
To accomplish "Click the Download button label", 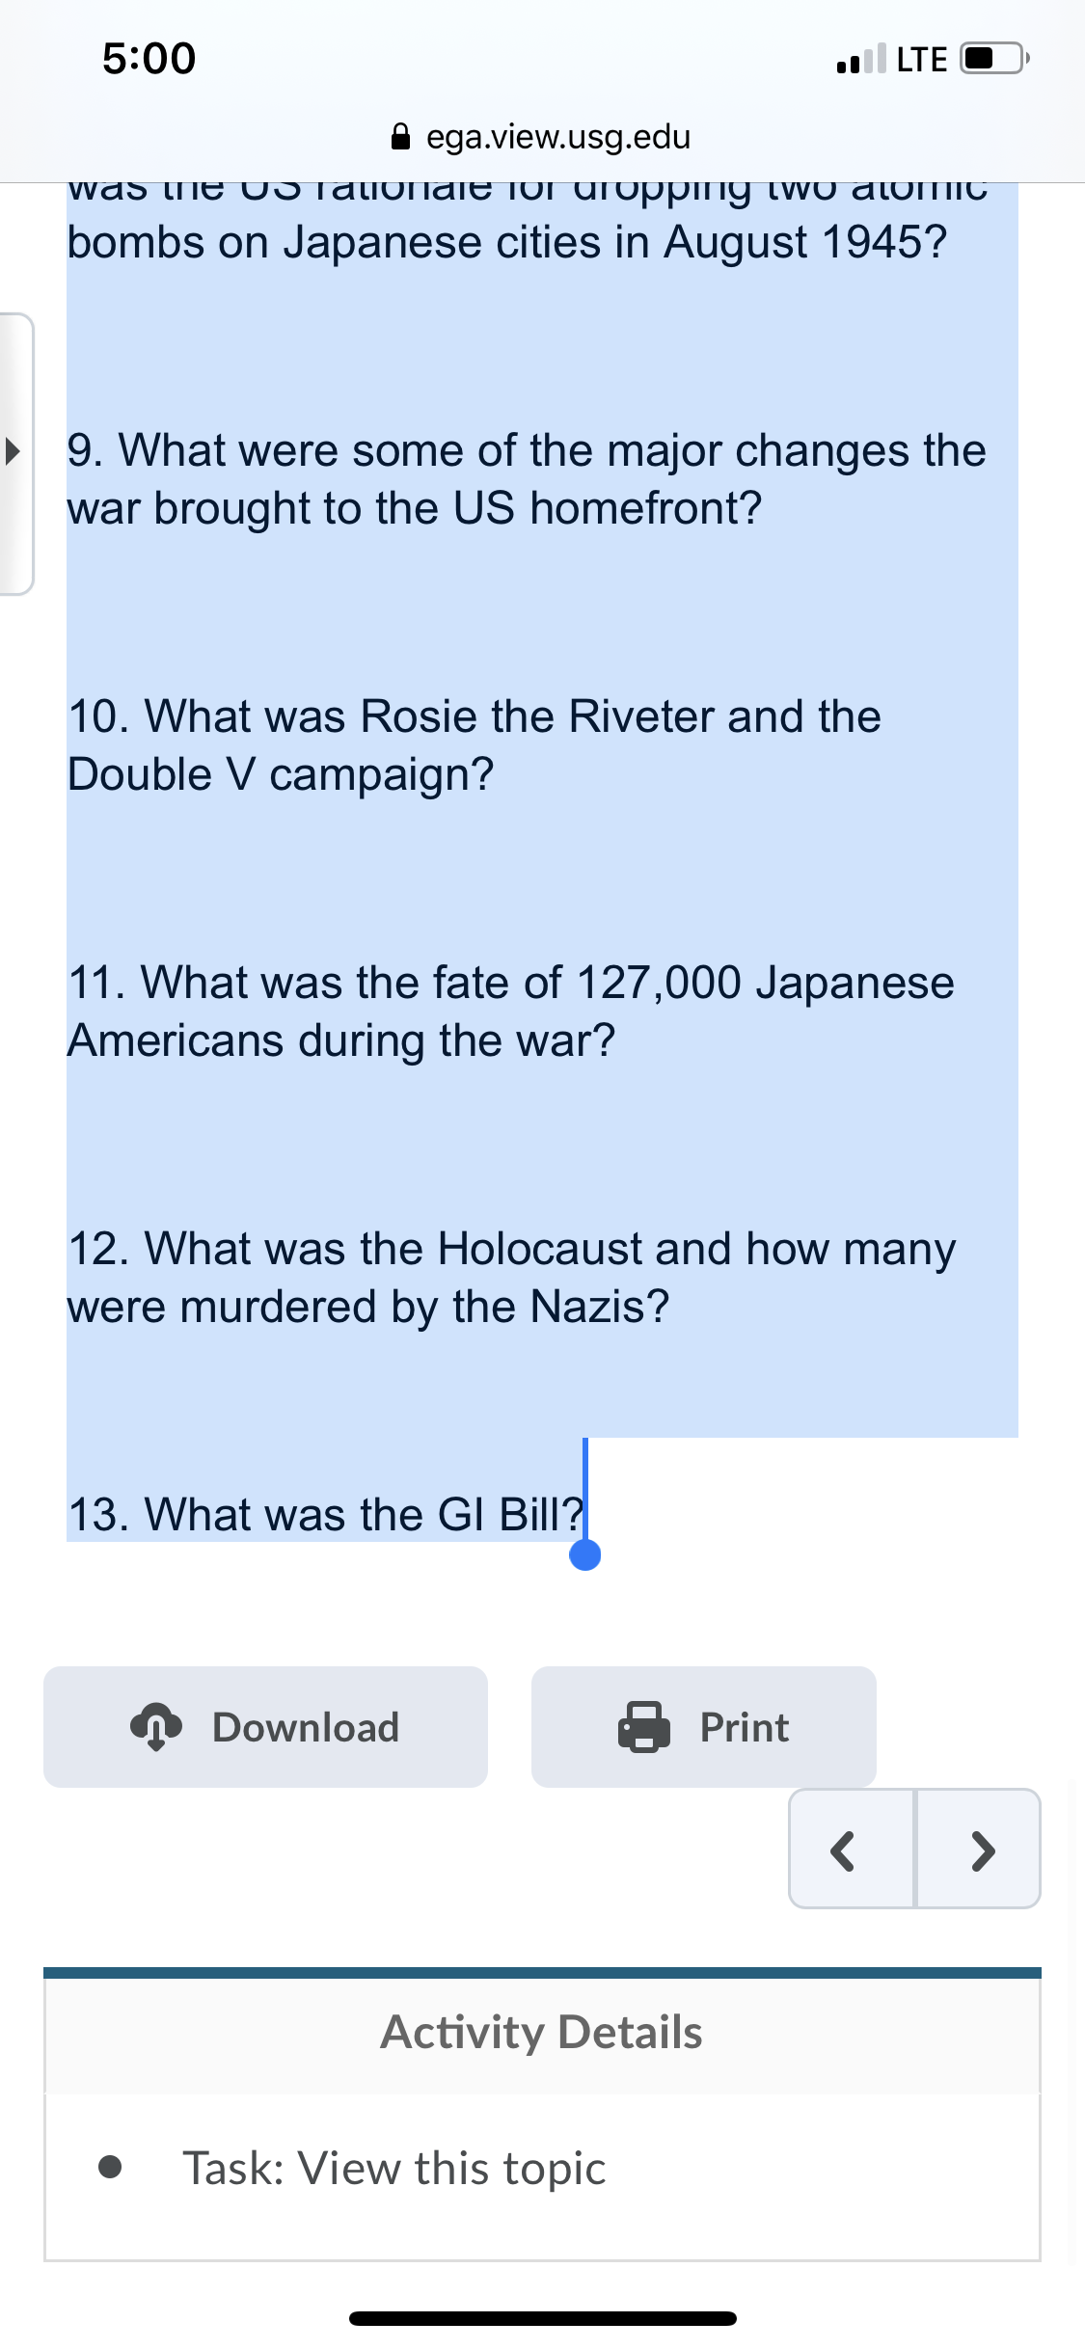I will pos(306,1727).
